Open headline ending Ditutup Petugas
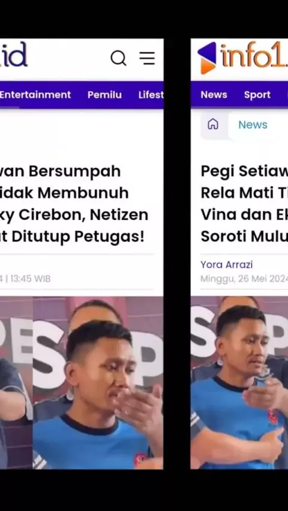This screenshot has width=288, height=511. (x=74, y=204)
